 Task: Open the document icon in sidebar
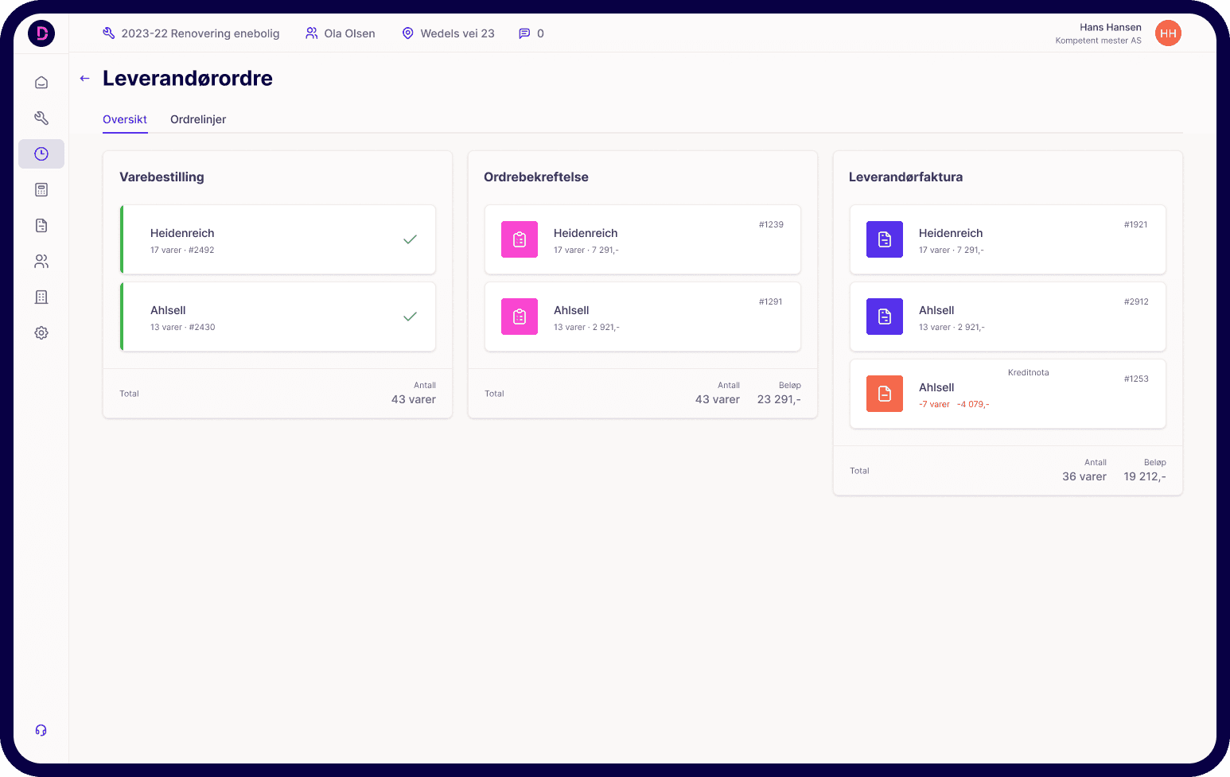[x=41, y=226]
